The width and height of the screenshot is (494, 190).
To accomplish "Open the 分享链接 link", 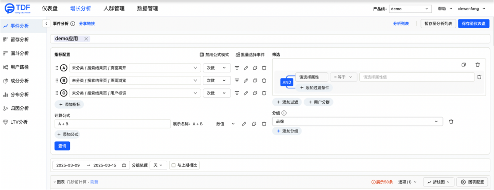I will click(x=86, y=24).
